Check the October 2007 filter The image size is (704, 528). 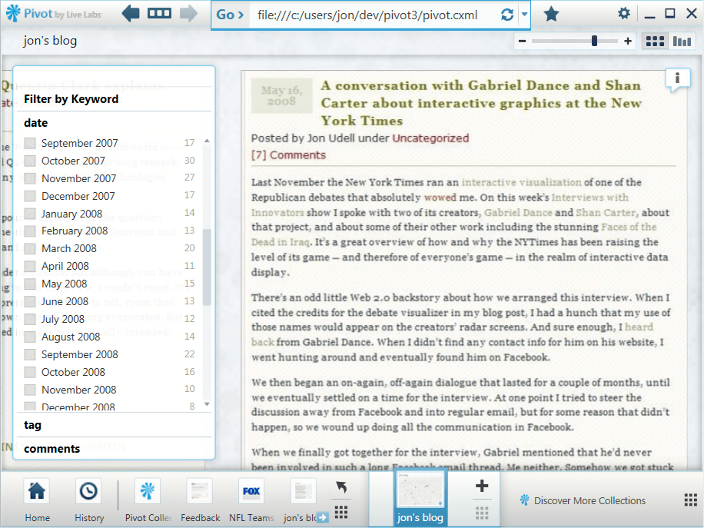pos(30,161)
